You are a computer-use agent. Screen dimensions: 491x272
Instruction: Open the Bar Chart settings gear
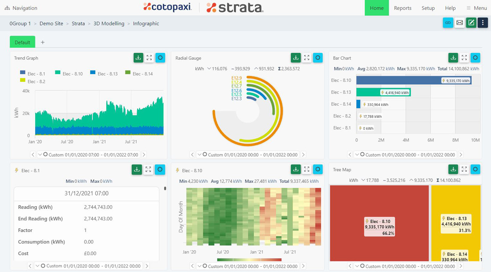tap(475, 58)
